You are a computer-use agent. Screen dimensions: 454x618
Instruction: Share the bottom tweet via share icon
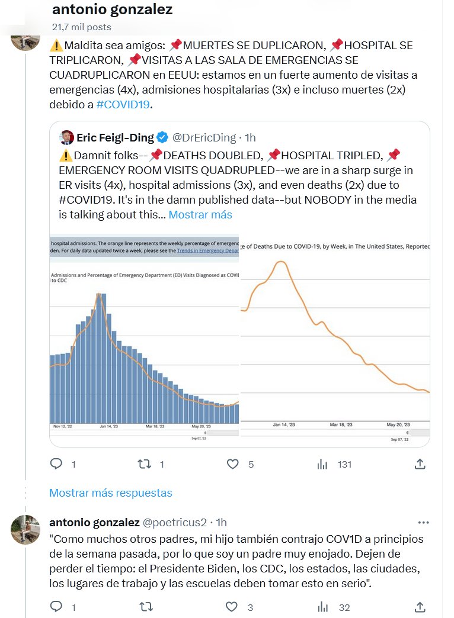point(420,607)
